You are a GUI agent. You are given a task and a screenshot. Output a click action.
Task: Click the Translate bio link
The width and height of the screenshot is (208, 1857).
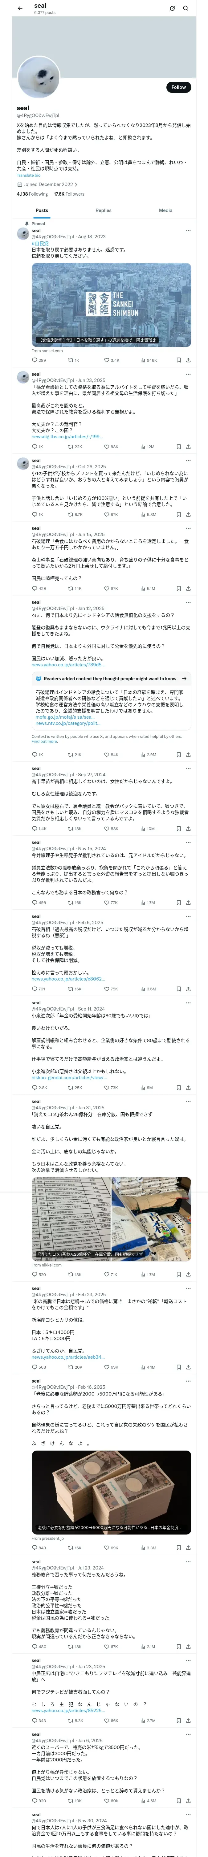[29, 175]
